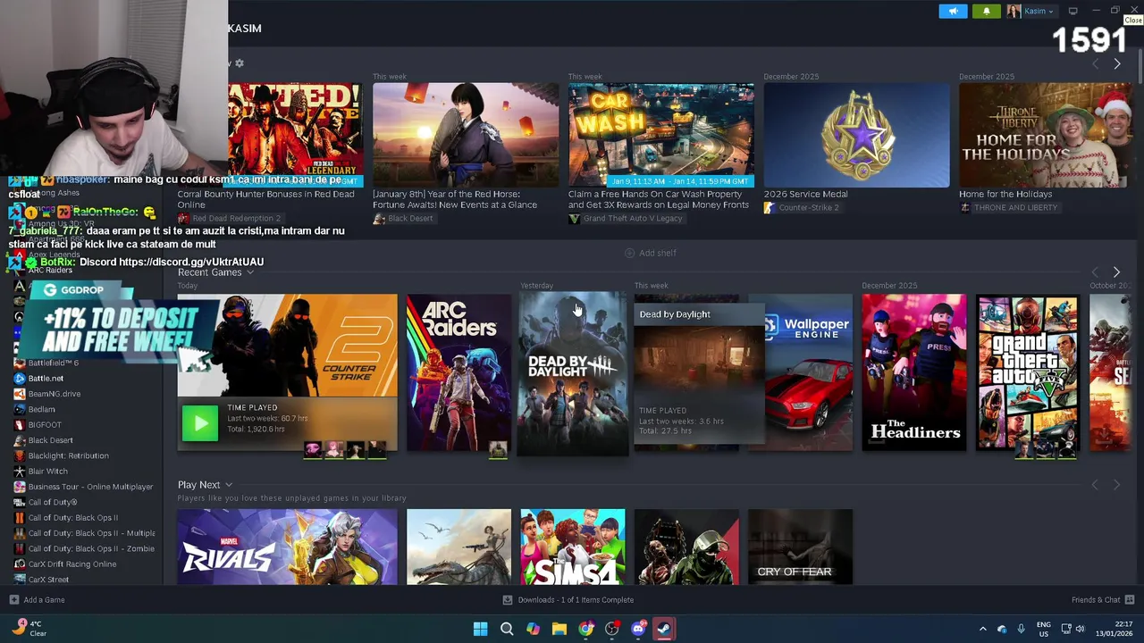Select the Dead by Daylight cover art

tap(573, 372)
